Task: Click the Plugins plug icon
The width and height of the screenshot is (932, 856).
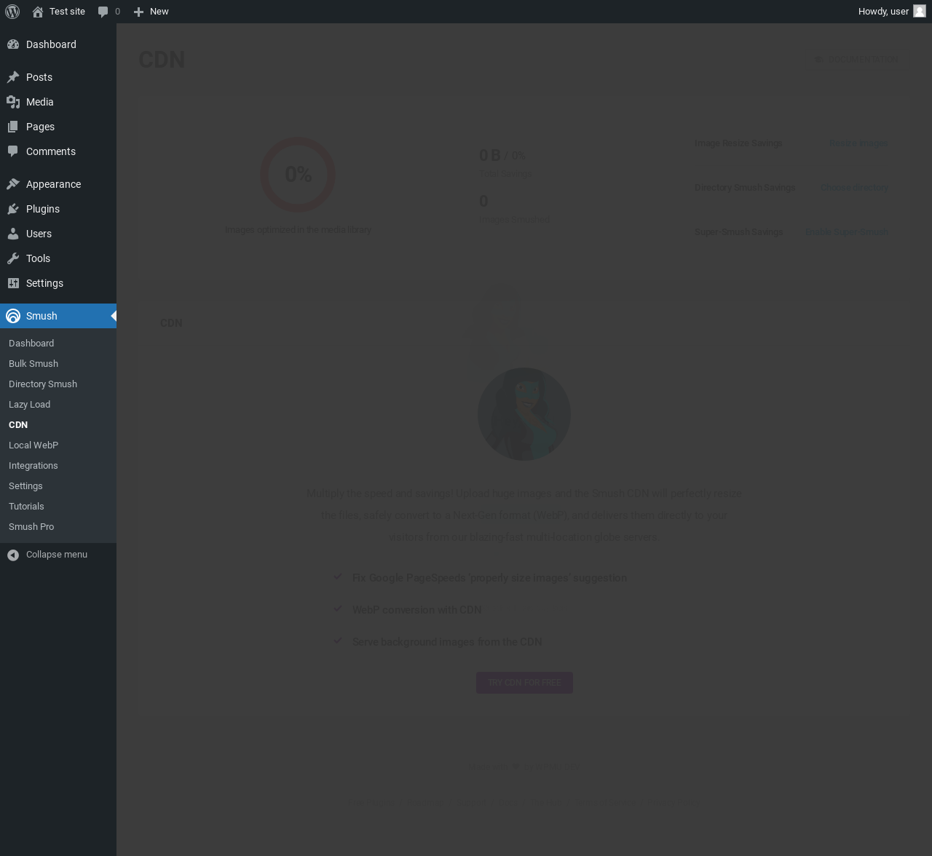Action: point(13,209)
